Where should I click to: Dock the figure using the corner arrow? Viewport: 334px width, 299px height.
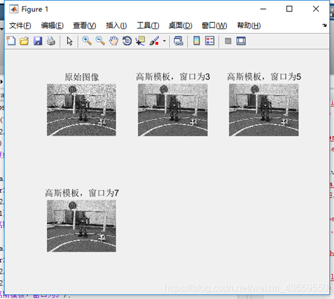[324, 25]
